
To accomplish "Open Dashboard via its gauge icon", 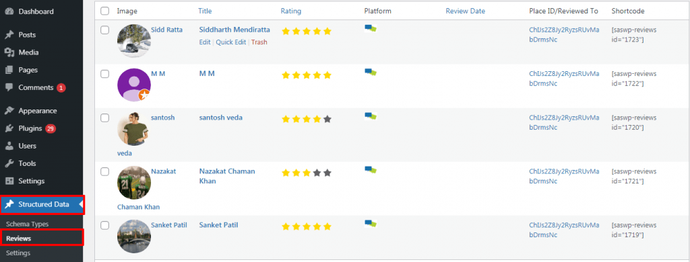I will tap(9, 11).
